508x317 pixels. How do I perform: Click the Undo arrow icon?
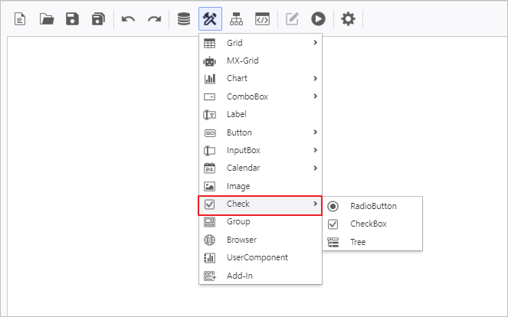point(128,19)
